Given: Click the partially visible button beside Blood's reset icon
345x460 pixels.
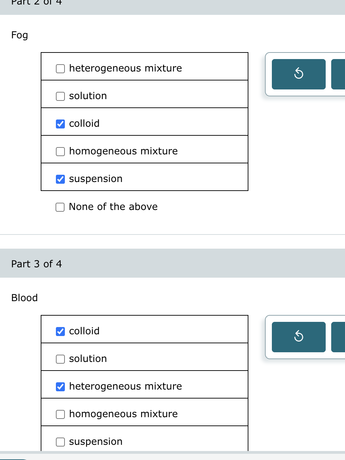Looking at the screenshot, I should coord(339,337).
